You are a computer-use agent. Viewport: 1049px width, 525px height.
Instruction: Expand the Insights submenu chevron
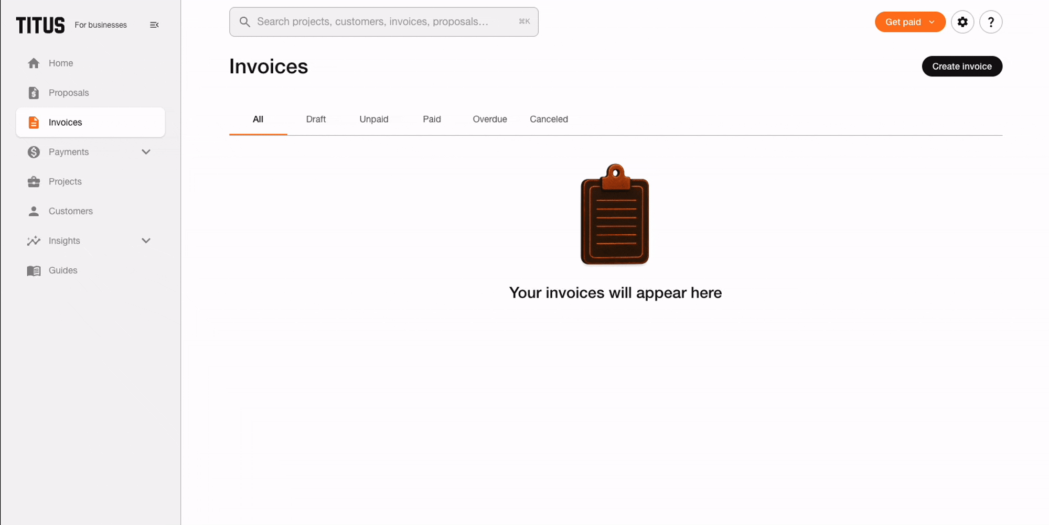(x=146, y=240)
